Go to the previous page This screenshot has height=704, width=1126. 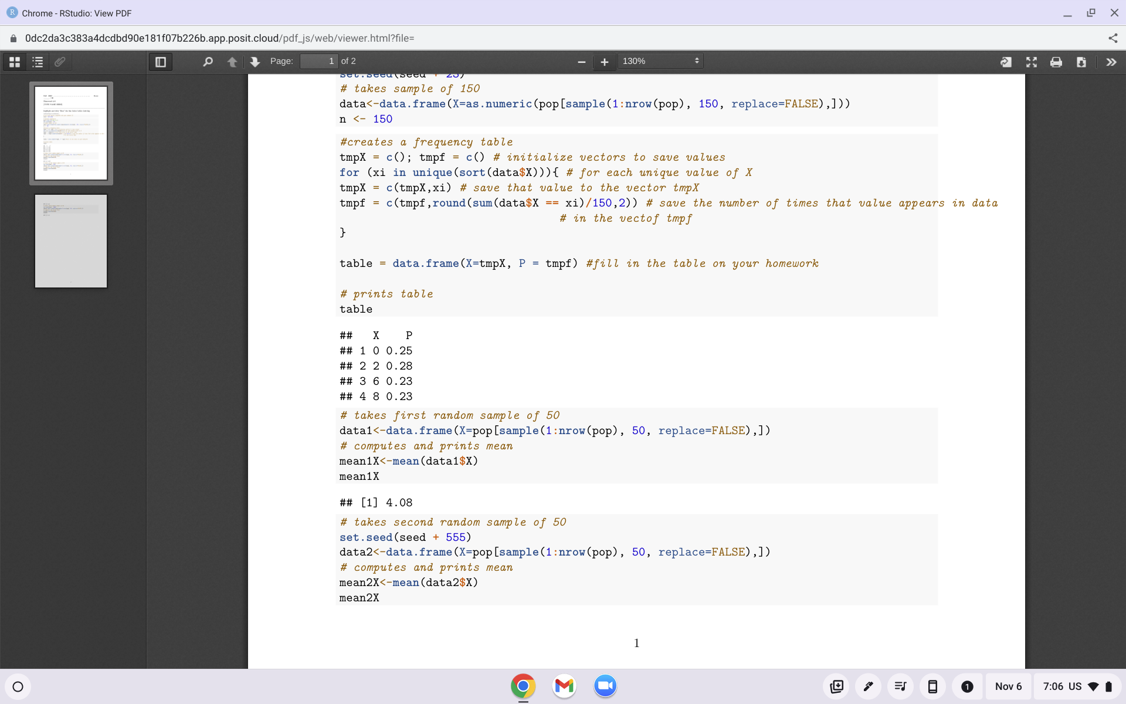232,62
